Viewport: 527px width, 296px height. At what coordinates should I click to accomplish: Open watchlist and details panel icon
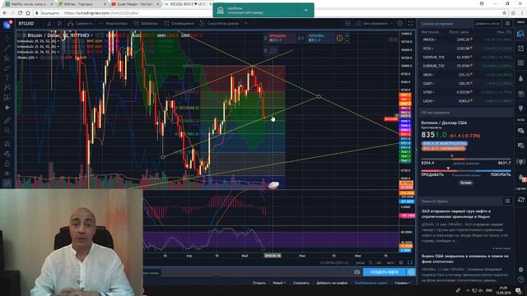point(520,34)
